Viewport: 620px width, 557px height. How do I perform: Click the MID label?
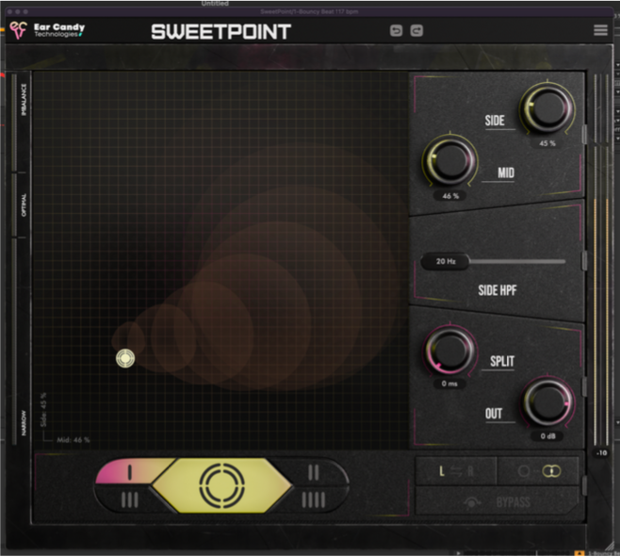click(x=506, y=172)
